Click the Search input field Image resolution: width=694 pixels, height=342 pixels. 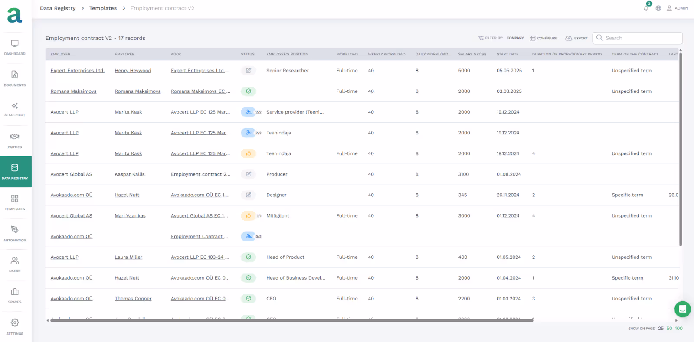point(637,38)
